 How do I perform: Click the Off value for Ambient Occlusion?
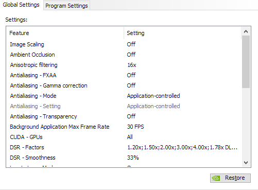tap(131, 55)
